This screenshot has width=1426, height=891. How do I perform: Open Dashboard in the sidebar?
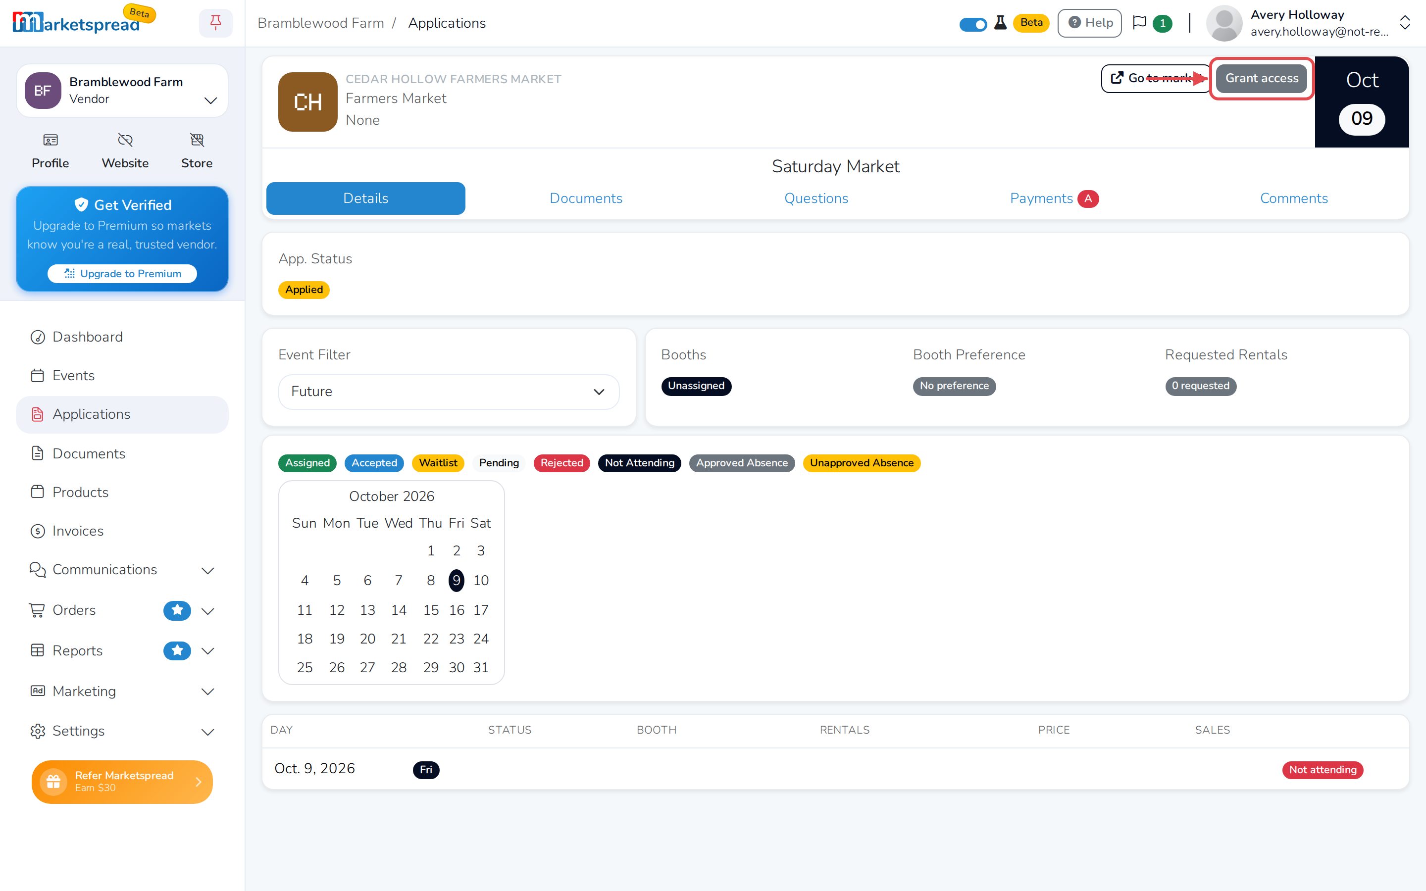(122, 337)
